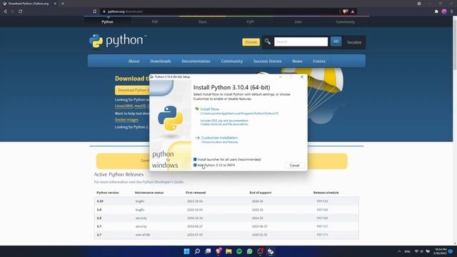
Task: Open Docker images link
Action: [126, 120]
